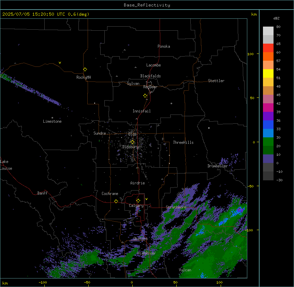Click the Blackfalds city label
Viewport: 294px width, 287px height.
pos(150,76)
